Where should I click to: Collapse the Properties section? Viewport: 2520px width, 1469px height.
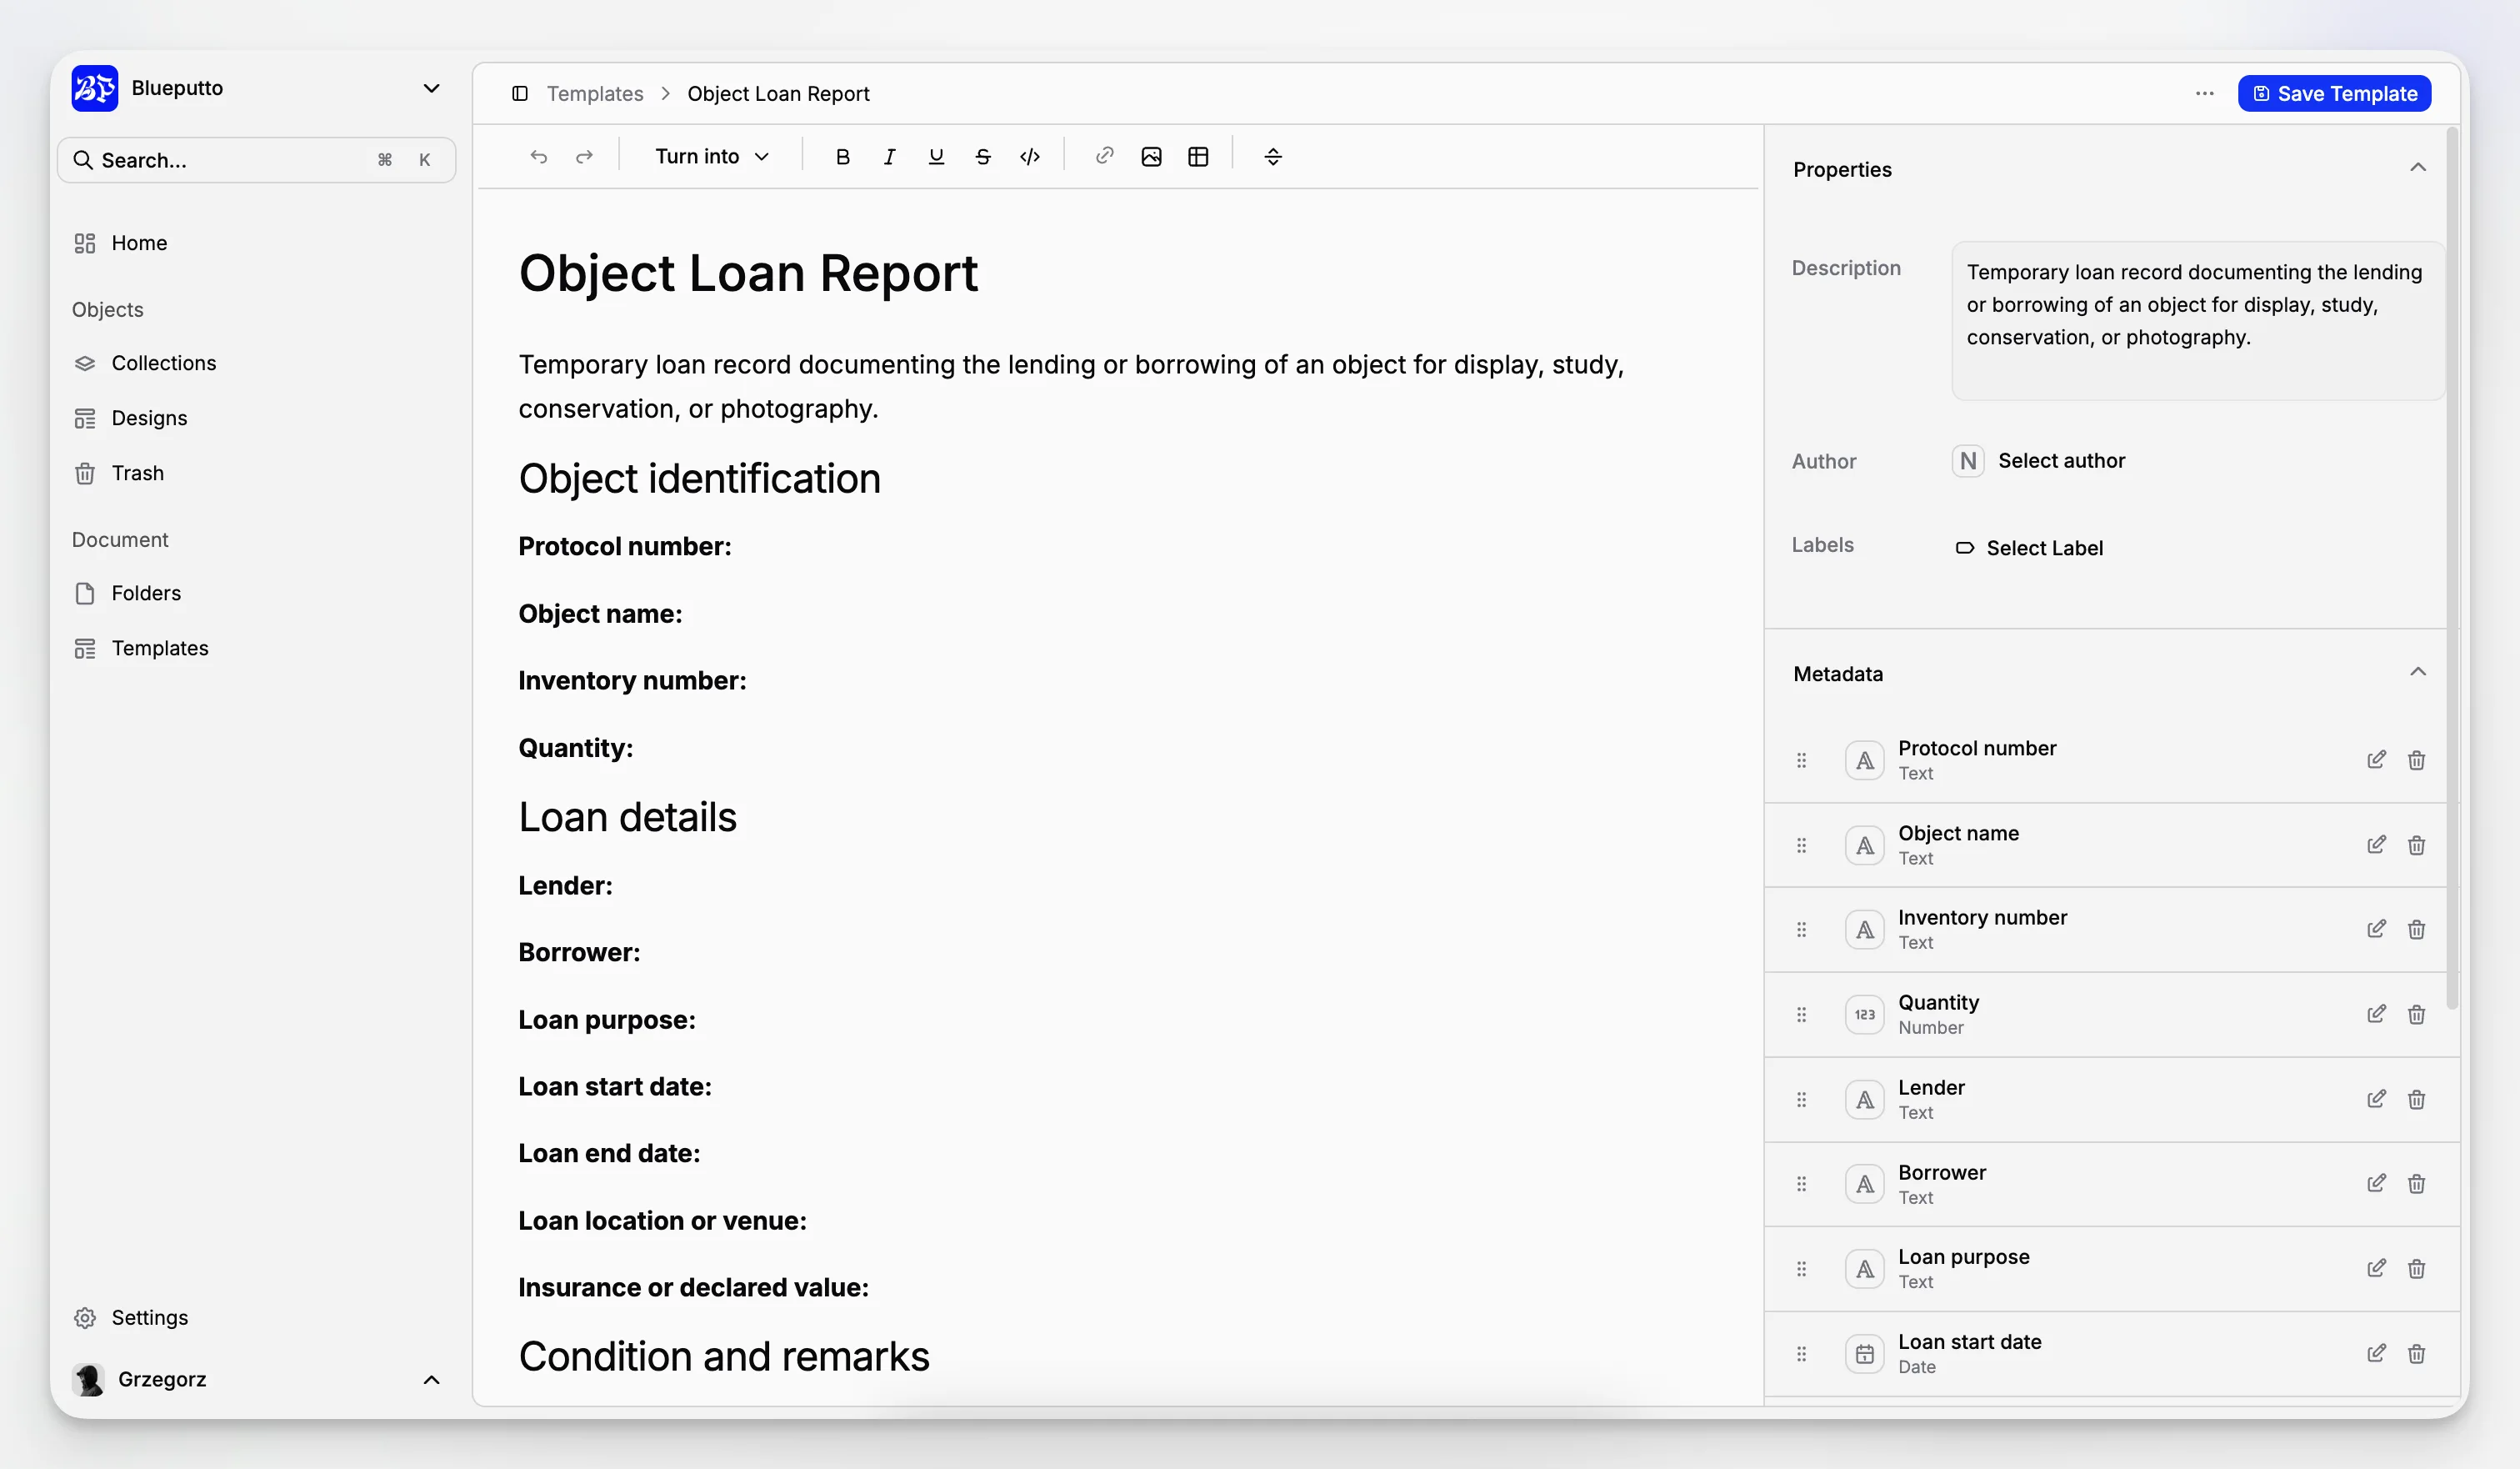[2418, 167]
